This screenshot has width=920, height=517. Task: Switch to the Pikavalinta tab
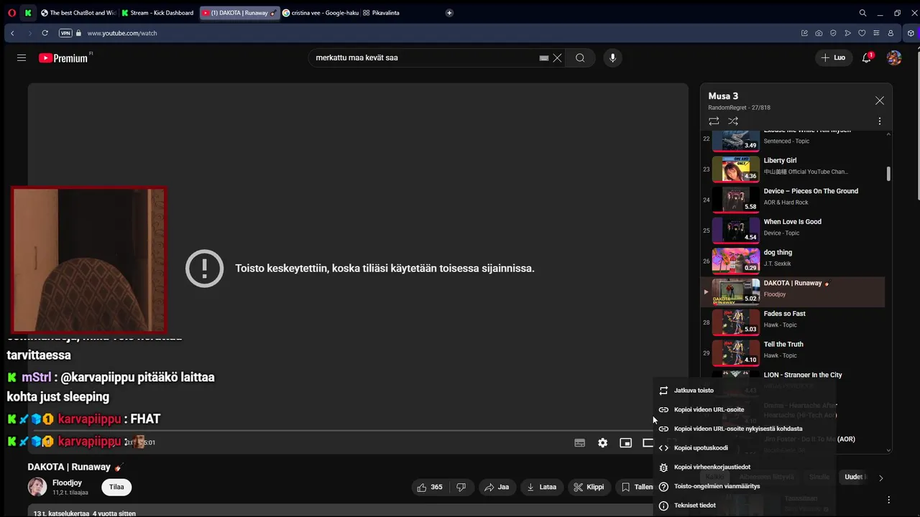point(381,13)
